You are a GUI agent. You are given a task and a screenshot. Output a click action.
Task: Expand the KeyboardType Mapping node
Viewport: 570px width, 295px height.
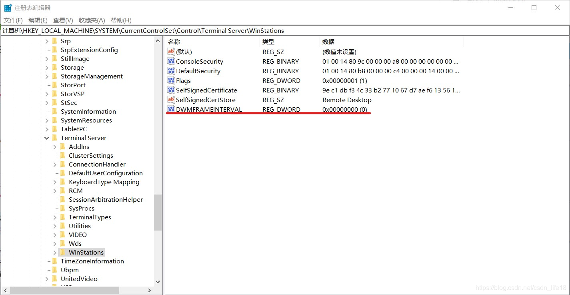(x=55, y=182)
